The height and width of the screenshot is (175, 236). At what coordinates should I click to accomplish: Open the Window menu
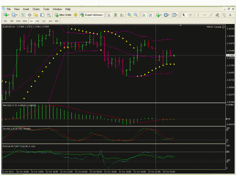tap(57, 9)
